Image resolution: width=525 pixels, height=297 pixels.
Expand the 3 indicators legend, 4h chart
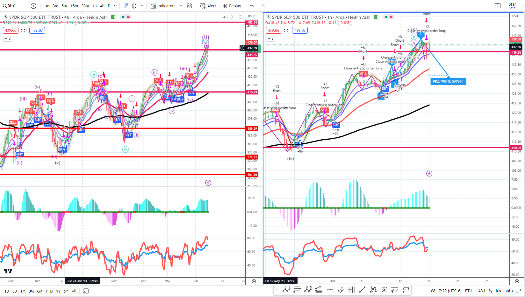tap(7, 38)
